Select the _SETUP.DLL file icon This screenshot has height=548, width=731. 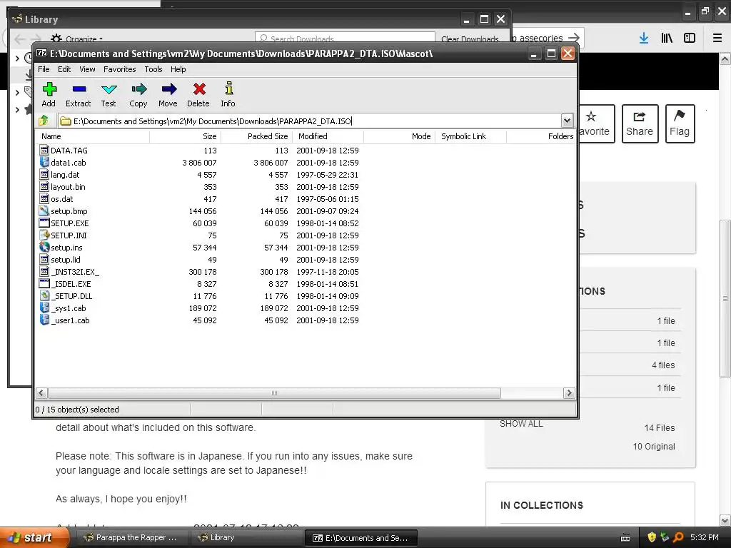point(44,295)
